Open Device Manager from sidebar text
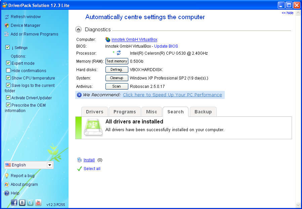This screenshot has height=209, width=302. coord(26,25)
